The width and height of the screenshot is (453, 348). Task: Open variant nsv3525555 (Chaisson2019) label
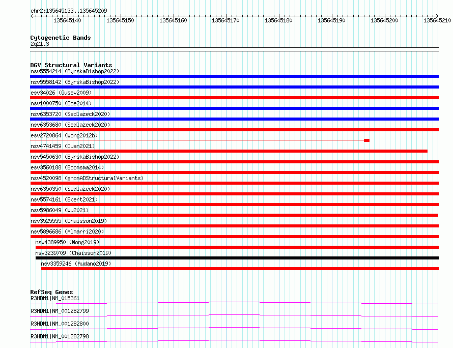click(x=69, y=221)
